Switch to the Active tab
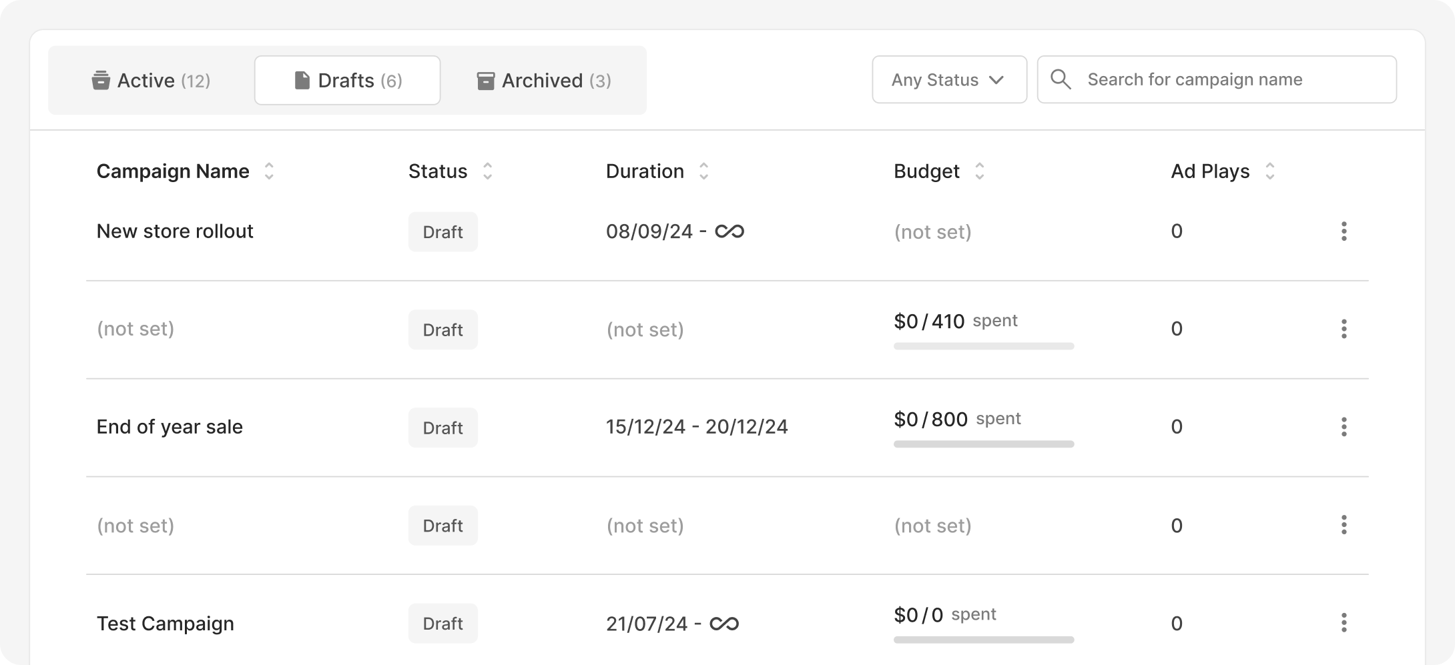This screenshot has height=665, width=1455. pos(151,81)
